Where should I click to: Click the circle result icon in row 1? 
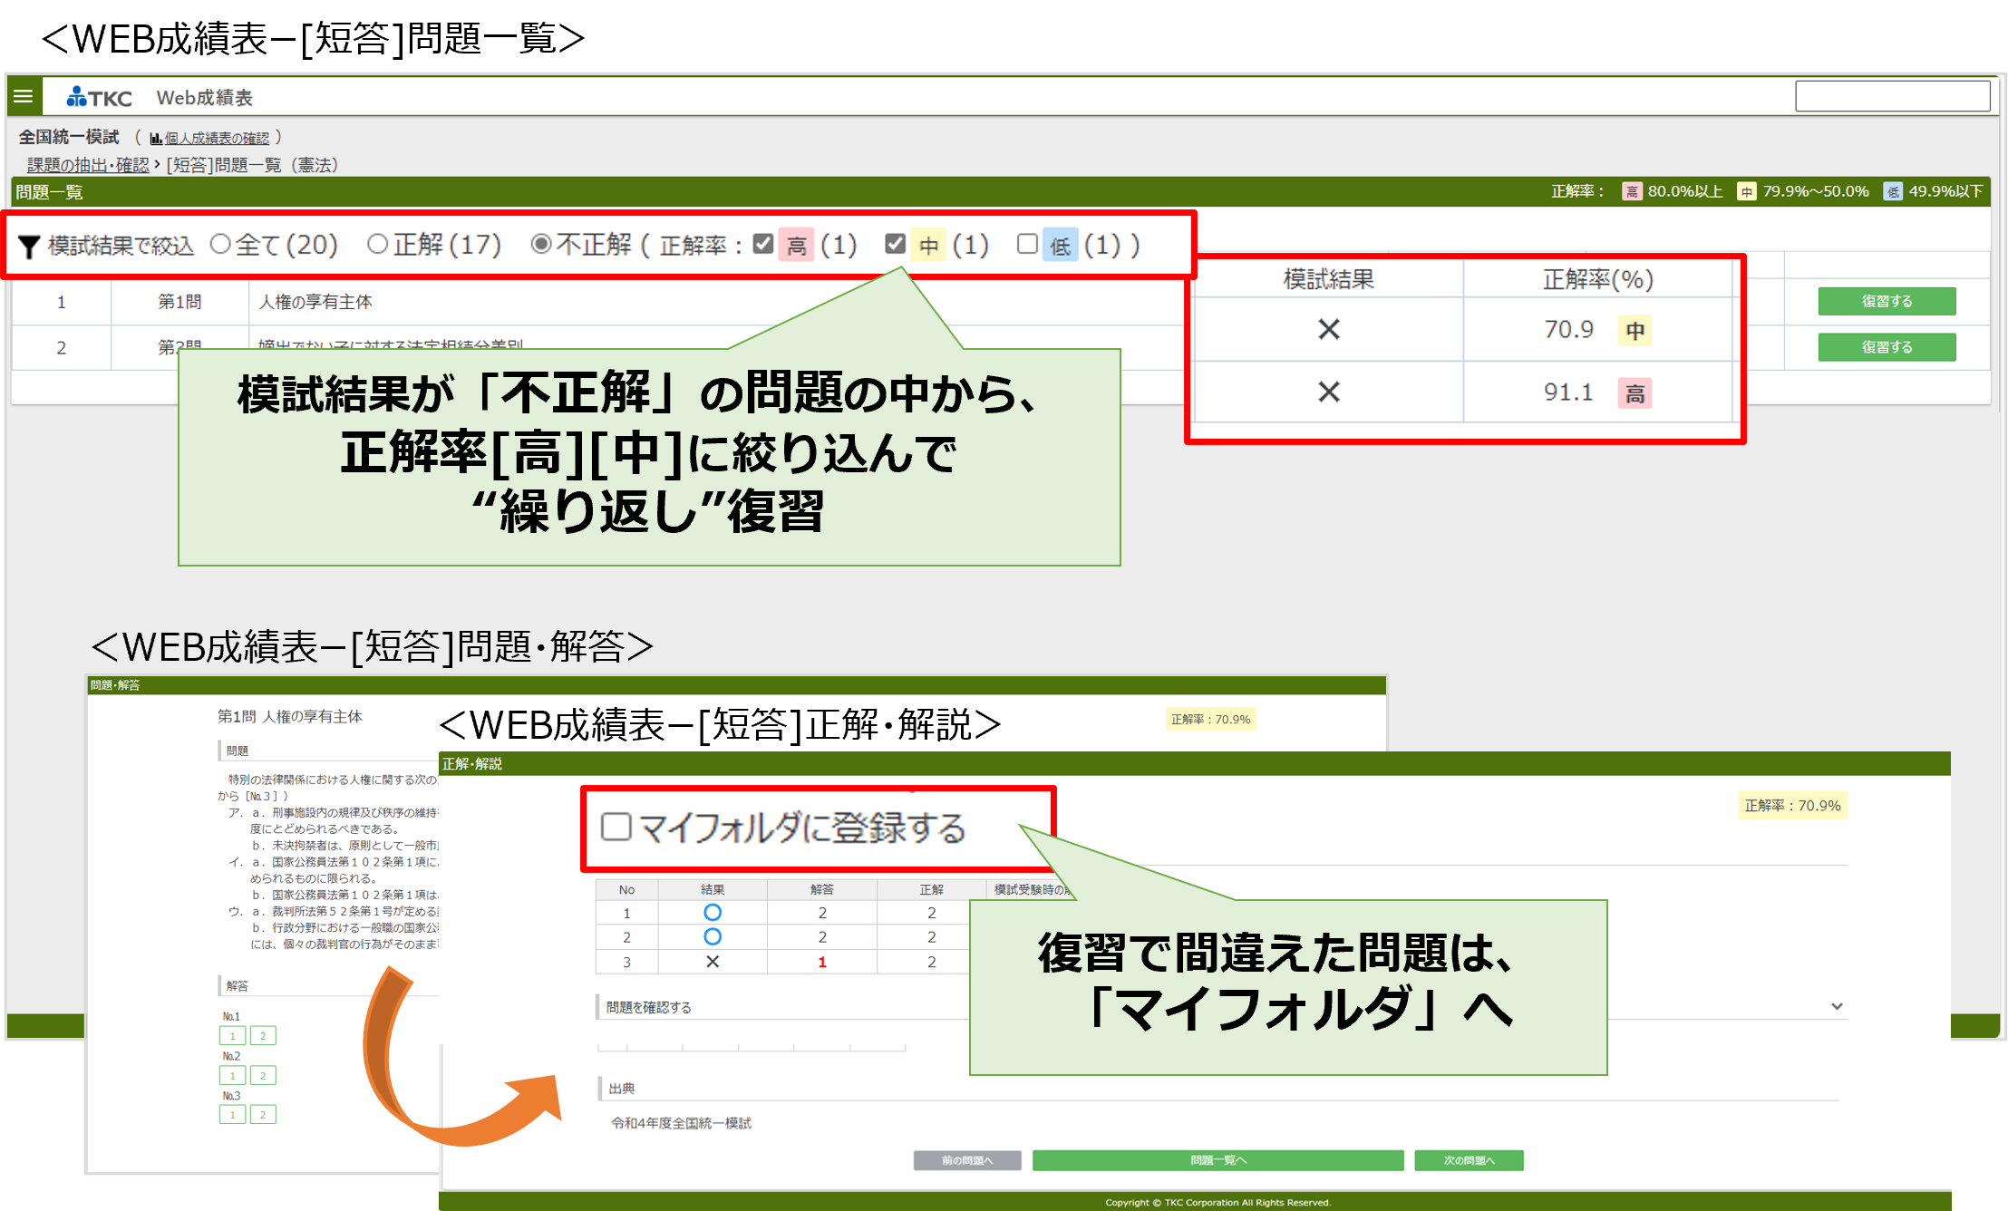point(713,912)
